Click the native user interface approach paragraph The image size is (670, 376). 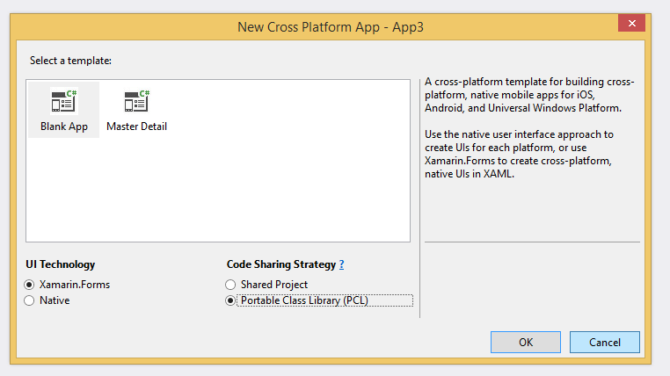point(518,155)
